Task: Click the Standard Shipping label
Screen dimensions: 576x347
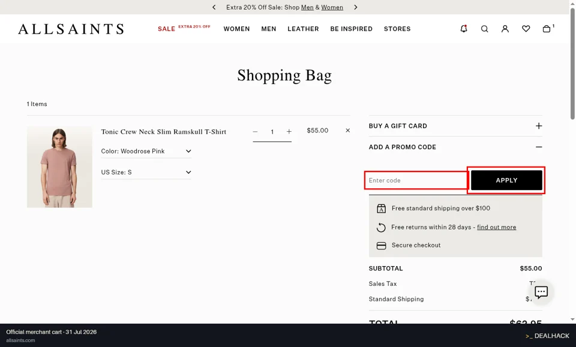Action: click(396, 299)
